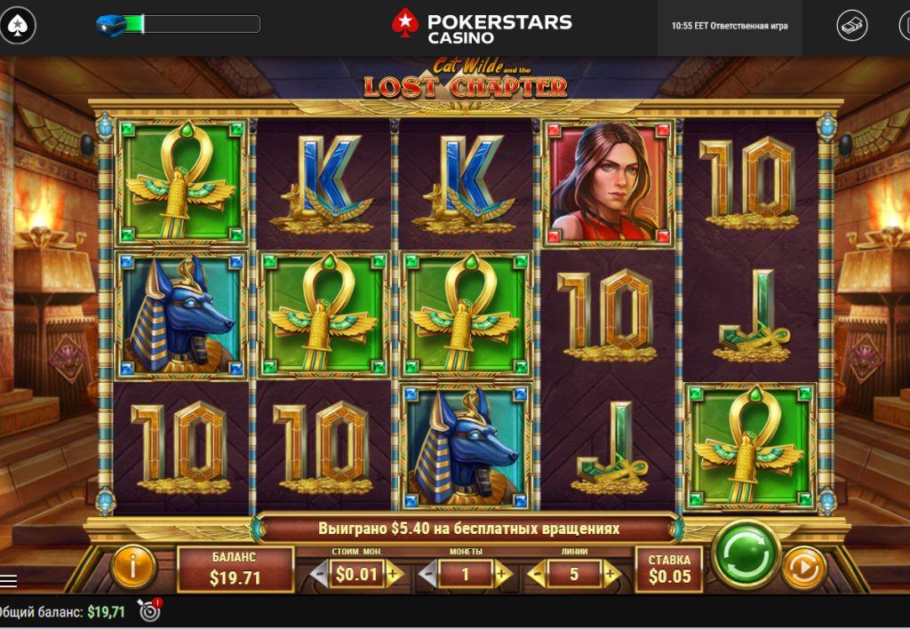
Task: Open the hamburger menu icon
Action: coord(9,580)
